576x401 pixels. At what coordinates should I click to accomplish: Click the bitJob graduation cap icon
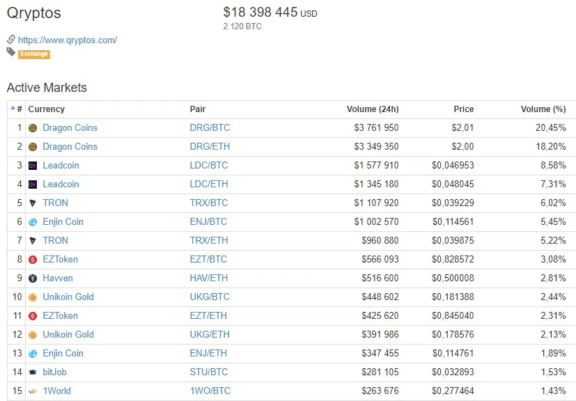[33, 372]
